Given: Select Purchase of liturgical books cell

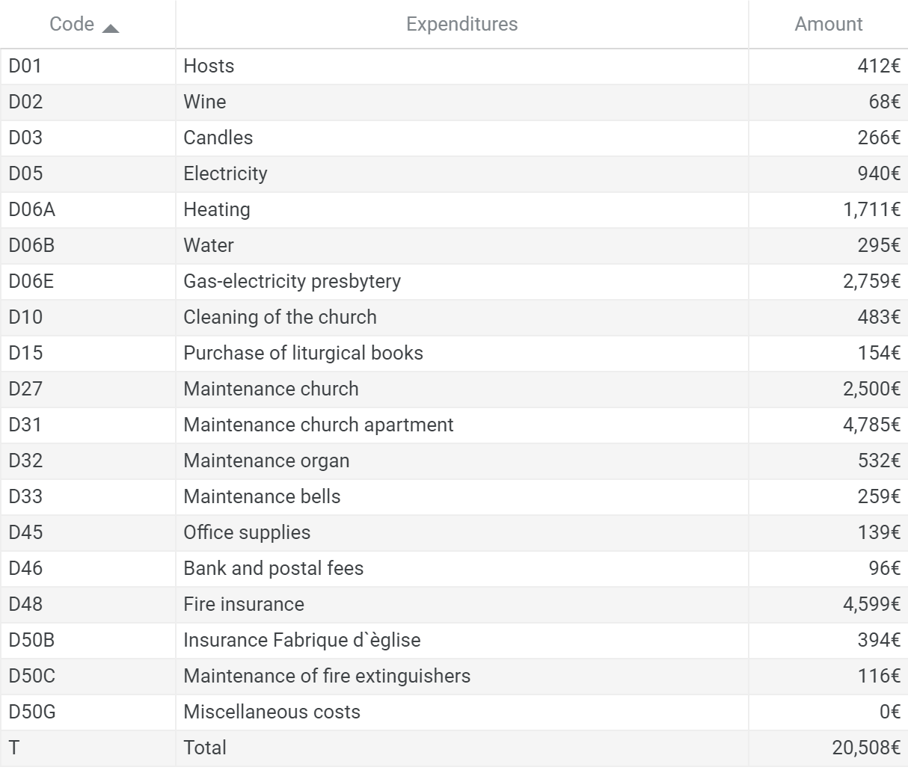Looking at the screenshot, I should (461, 353).
